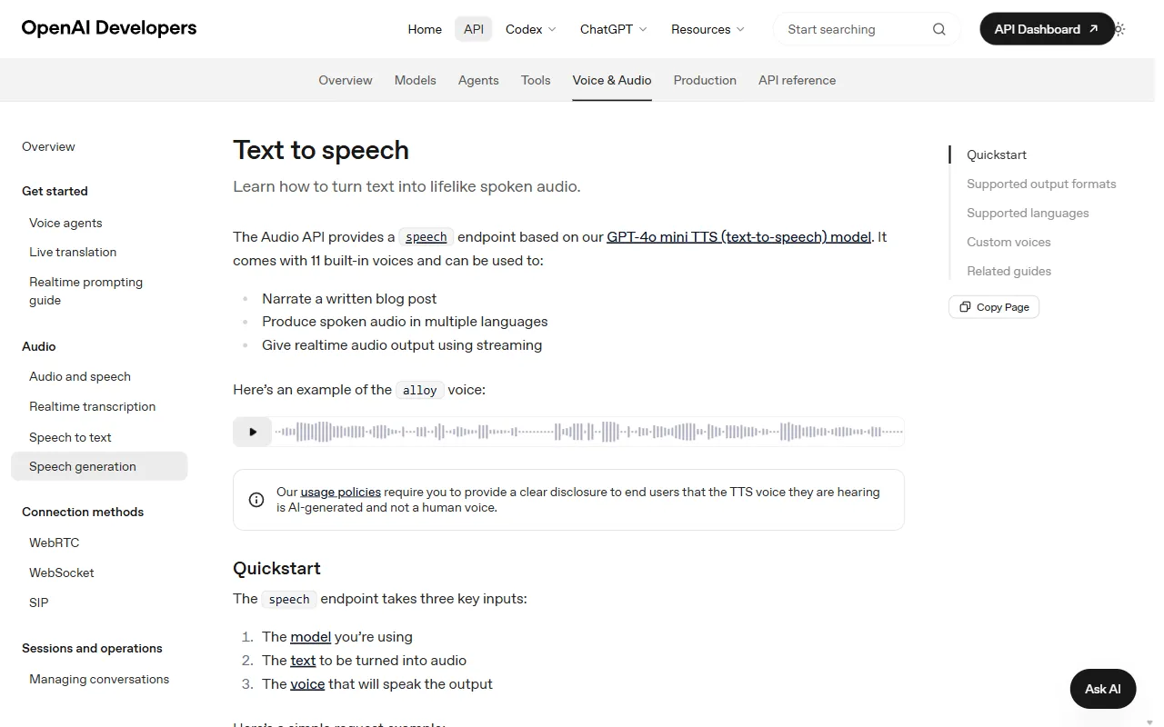Viewport: 1164px width, 727px height.
Task: Switch to the Production tab
Action: tap(705, 80)
